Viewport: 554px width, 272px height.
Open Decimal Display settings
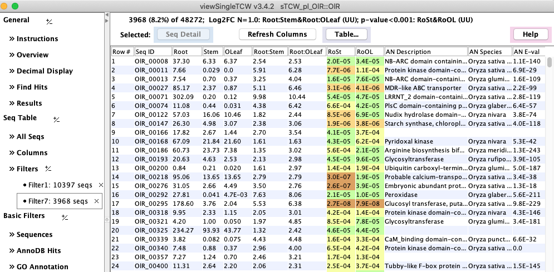coord(44,71)
